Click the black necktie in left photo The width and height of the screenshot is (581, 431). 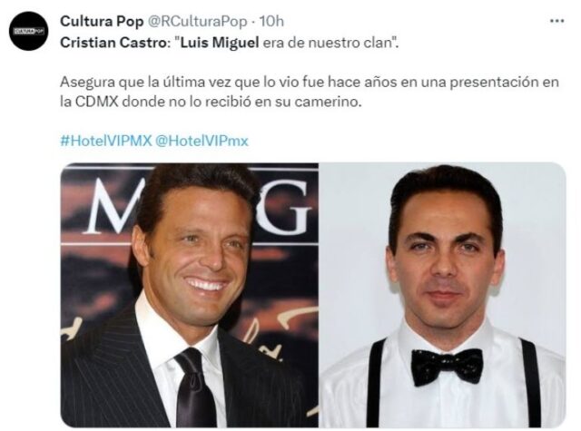tap(195, 387)
